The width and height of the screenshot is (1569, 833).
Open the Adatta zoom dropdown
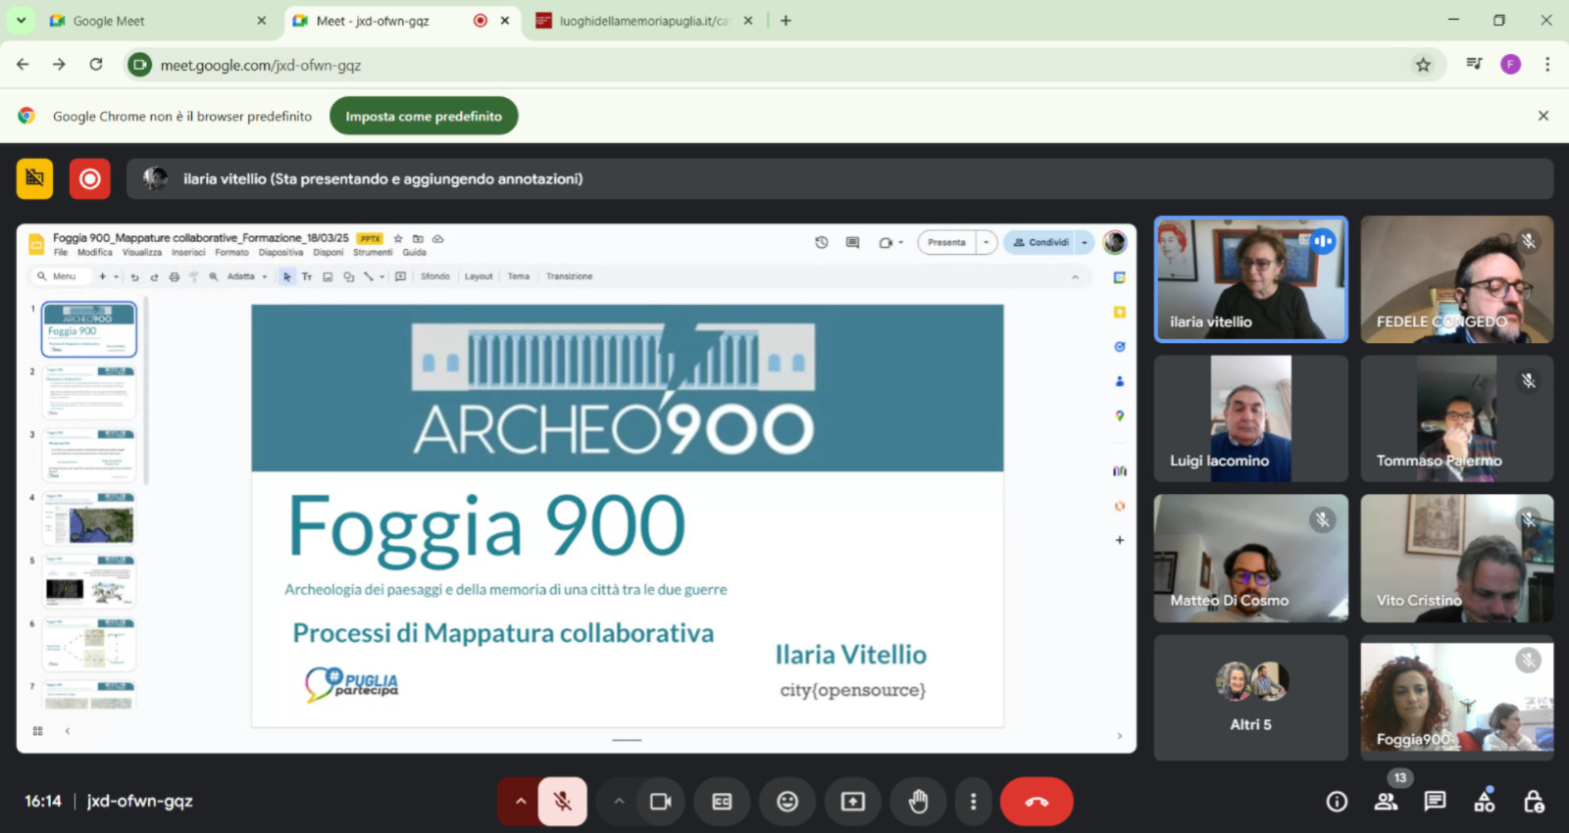coord(247,276)
